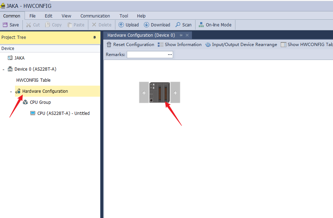Click the Save icon in toolbar
This screenshot has height=218, width=333.
pyautogui.click(x=5, y=25)
